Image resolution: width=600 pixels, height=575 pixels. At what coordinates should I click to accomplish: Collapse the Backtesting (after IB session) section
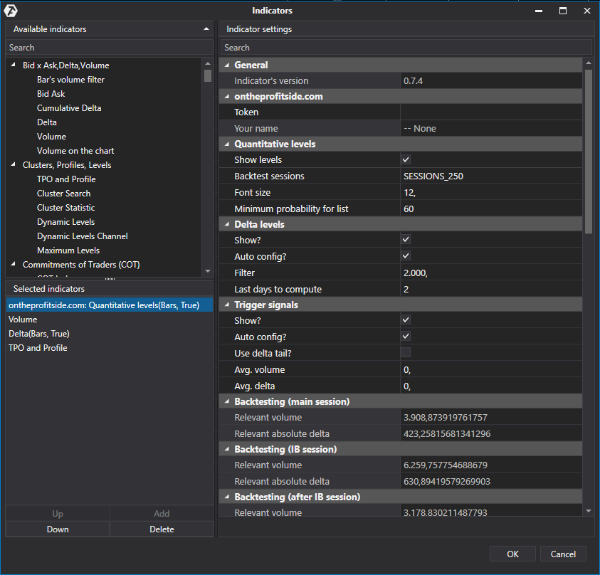[x=227, y=497]
